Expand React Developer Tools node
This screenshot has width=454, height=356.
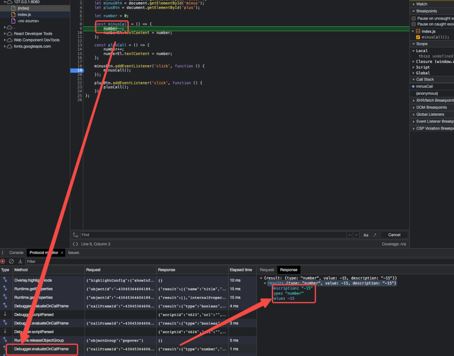5,34
